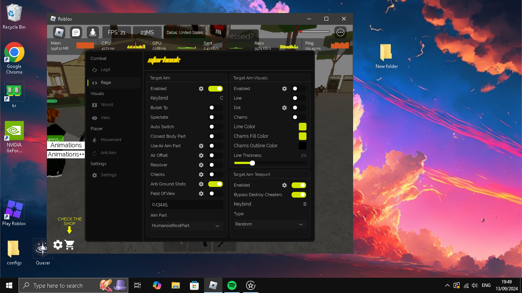Go to the Movement tab
The width and height of the screenshot is (522, 293).
tap(114, 140)
